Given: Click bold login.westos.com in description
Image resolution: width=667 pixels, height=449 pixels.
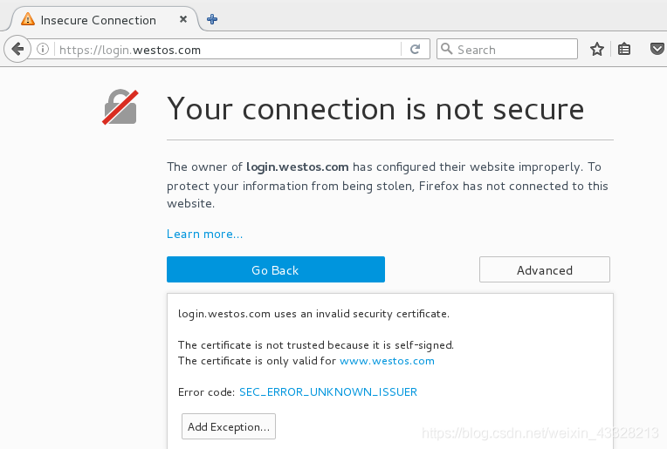Looking at the screenshot, I should [298, 167].
